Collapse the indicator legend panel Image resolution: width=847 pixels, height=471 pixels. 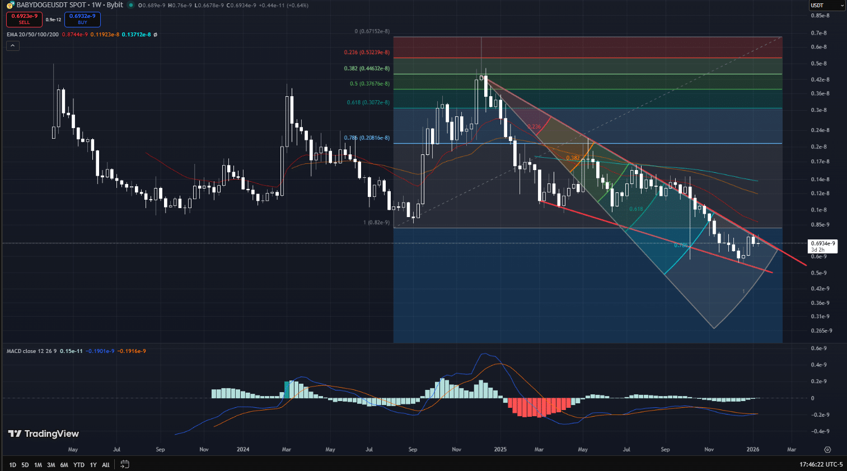pyautogui.click(x=12, y=45)
